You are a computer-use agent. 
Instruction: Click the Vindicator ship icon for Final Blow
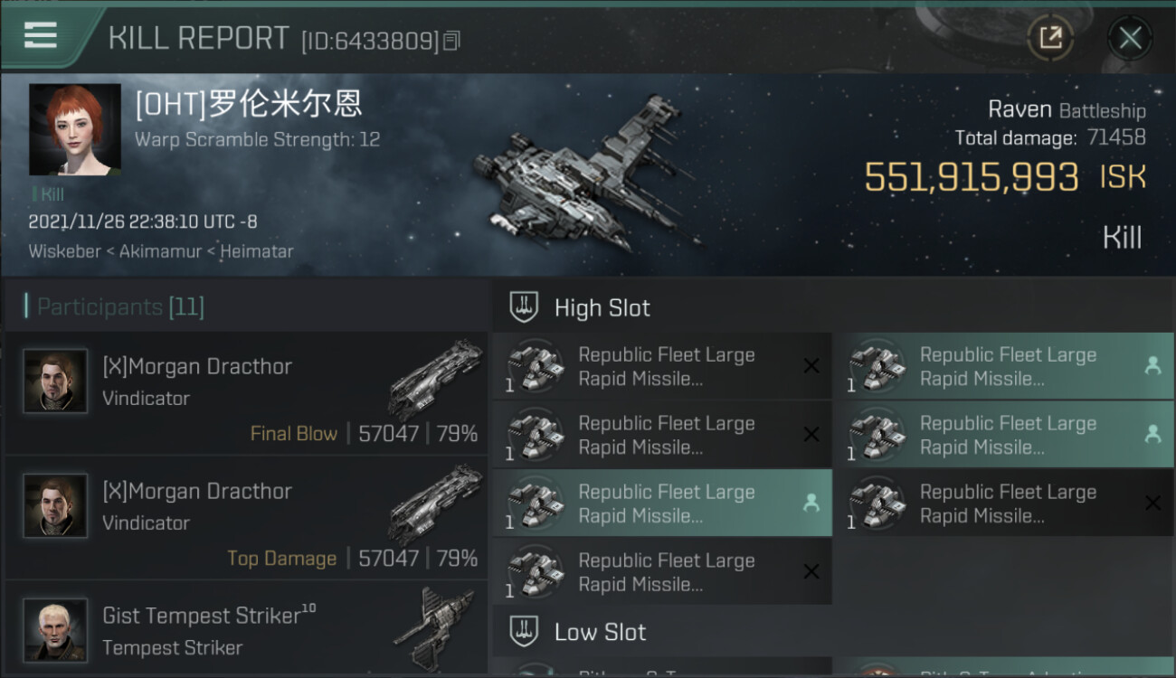(435, 379)
